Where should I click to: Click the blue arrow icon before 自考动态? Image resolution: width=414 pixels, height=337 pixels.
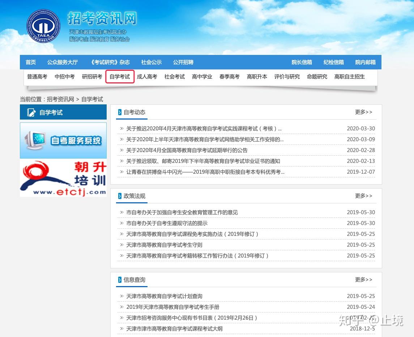120,112
